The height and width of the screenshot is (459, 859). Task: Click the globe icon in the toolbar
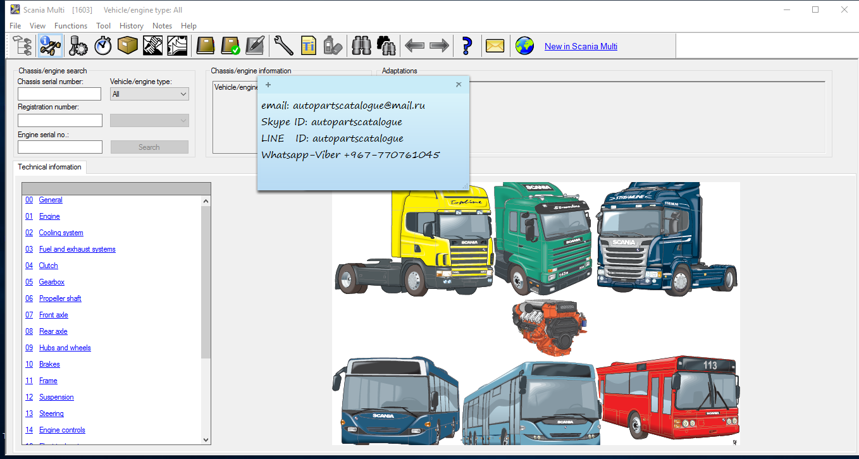[524, 46]
